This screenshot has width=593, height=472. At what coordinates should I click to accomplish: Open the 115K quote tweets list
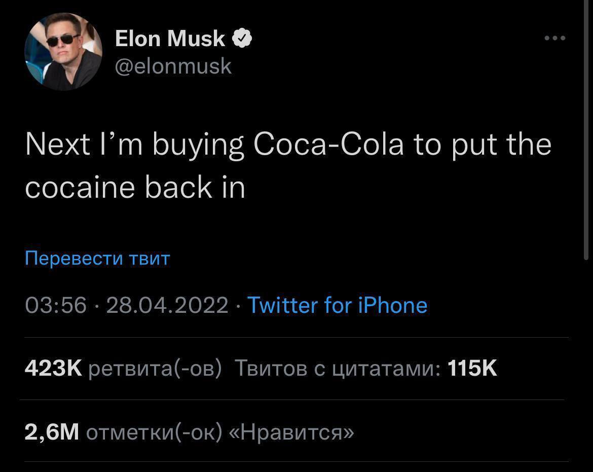coord(472,369)
